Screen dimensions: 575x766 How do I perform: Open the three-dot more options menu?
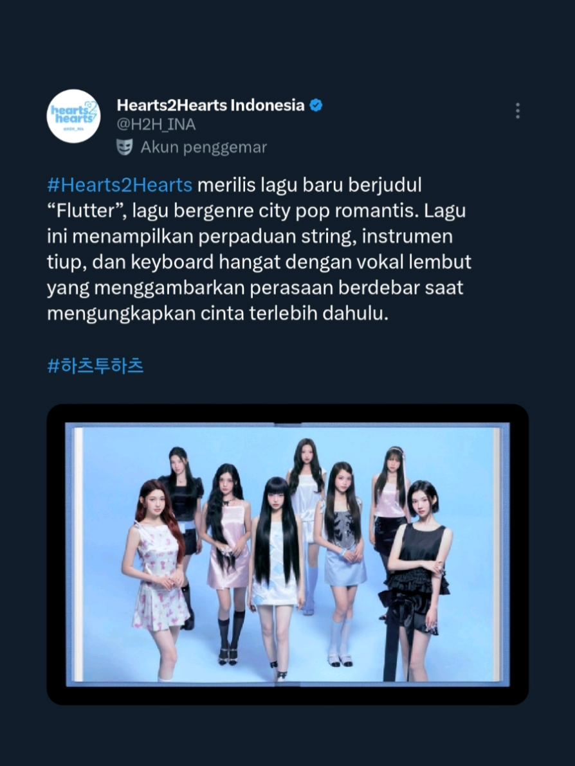coord(517,111)
